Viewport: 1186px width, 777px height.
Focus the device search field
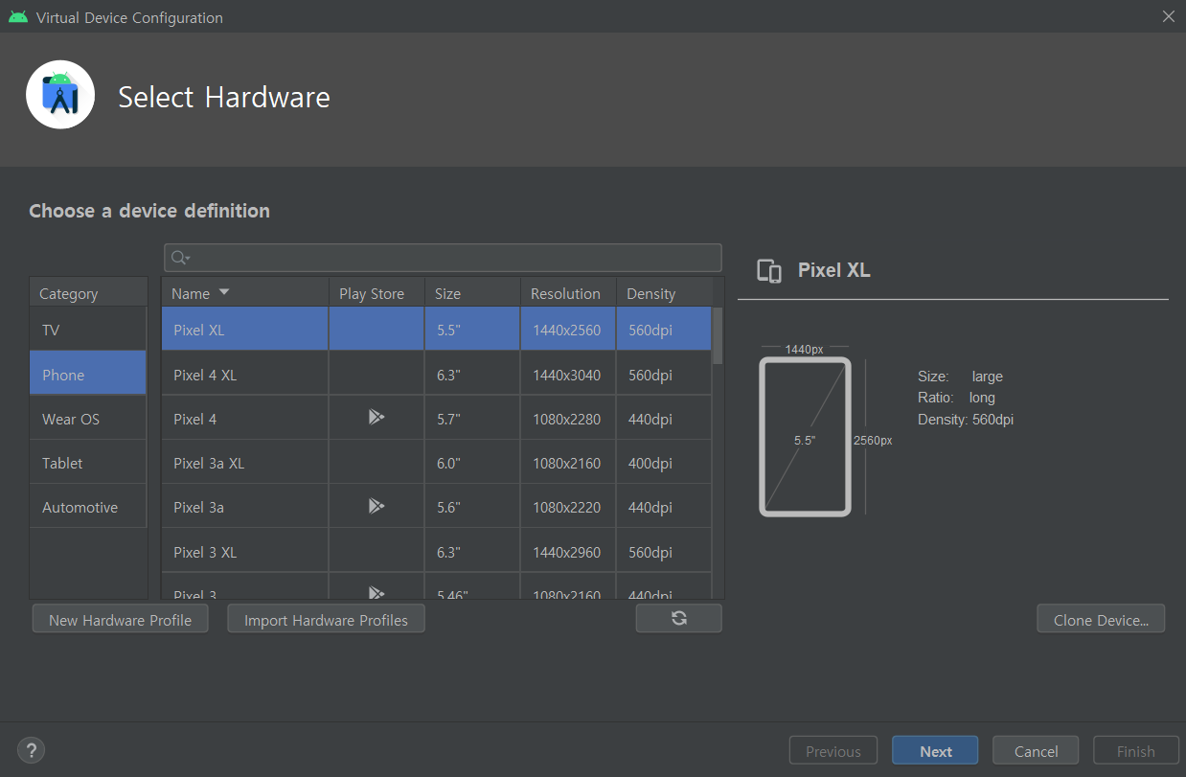tap(443, 258)
